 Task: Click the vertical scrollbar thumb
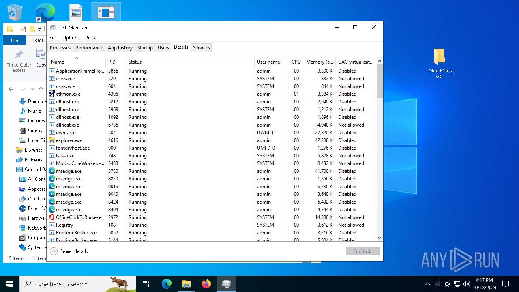click(380, 81)
